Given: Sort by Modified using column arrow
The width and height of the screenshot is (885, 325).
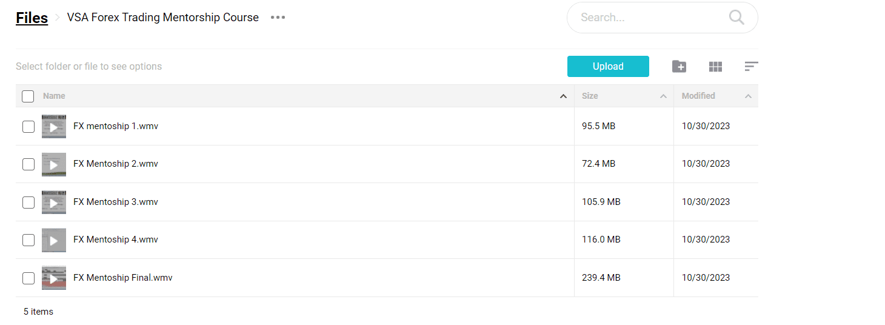Looking at the screenshot, I should [748, 96].
